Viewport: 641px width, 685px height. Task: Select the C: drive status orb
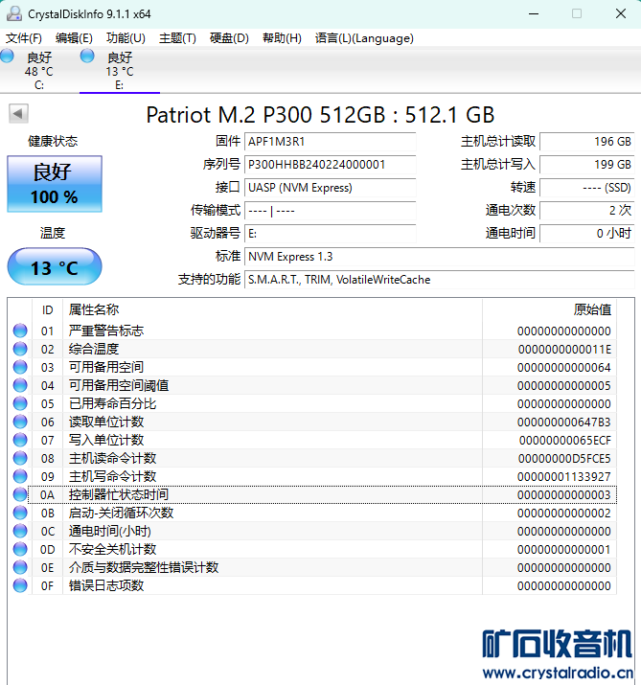coord(8,56)
